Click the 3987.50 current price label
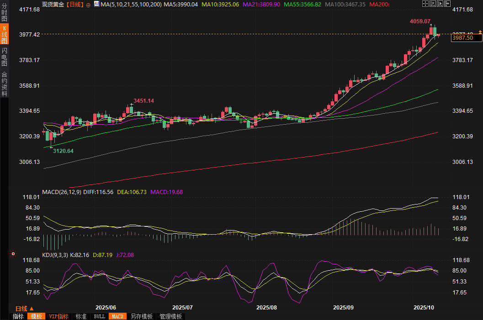 [x=462, y=38]
